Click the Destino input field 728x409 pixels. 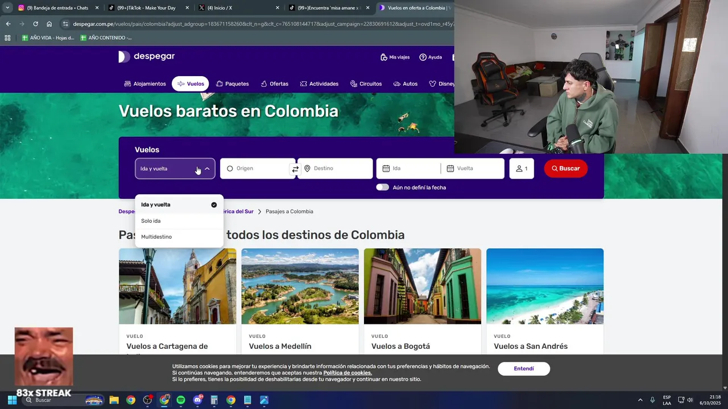tap(336, 169)
